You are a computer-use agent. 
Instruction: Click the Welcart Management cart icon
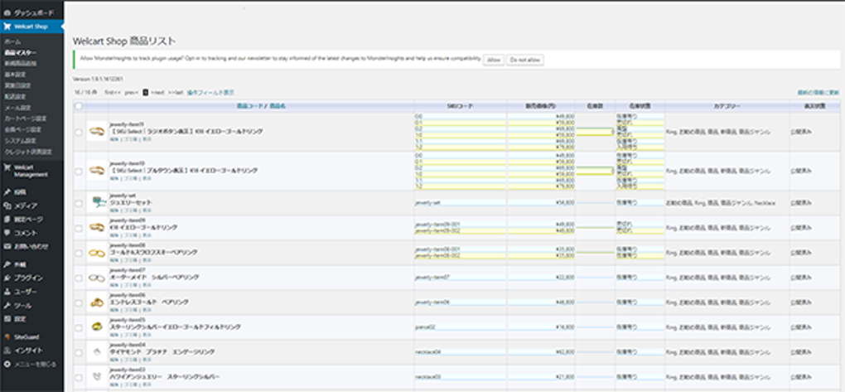click(7, 167)
